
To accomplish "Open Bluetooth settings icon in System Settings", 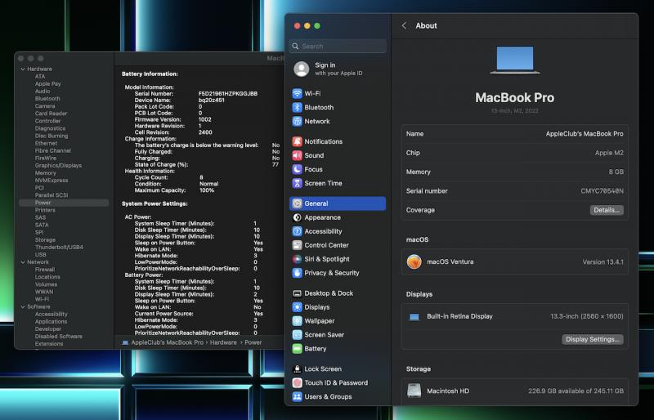I will [x=297, y=107].
